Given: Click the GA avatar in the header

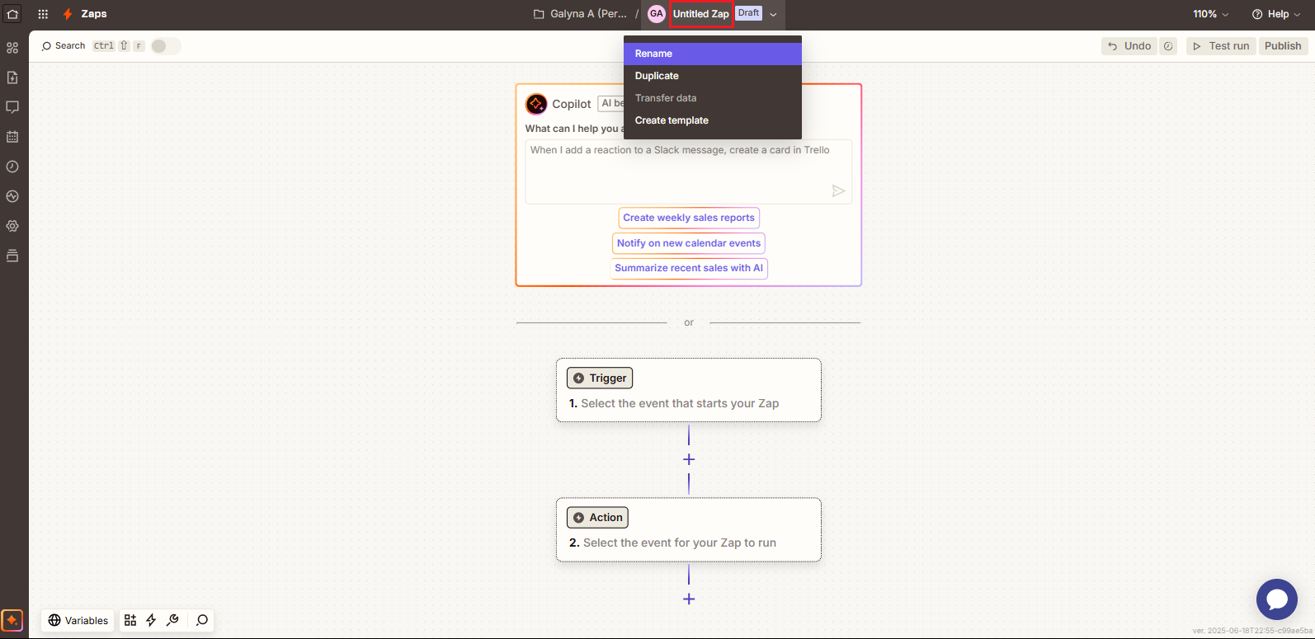Looking at the screenshot, I should click(x=657, y=14).
